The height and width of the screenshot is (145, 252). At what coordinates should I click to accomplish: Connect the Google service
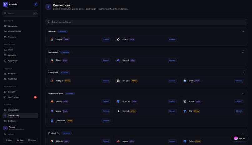(106, 40)
